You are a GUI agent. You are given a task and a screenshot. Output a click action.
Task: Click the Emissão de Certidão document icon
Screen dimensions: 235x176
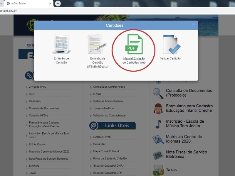[x=61, y=45]
